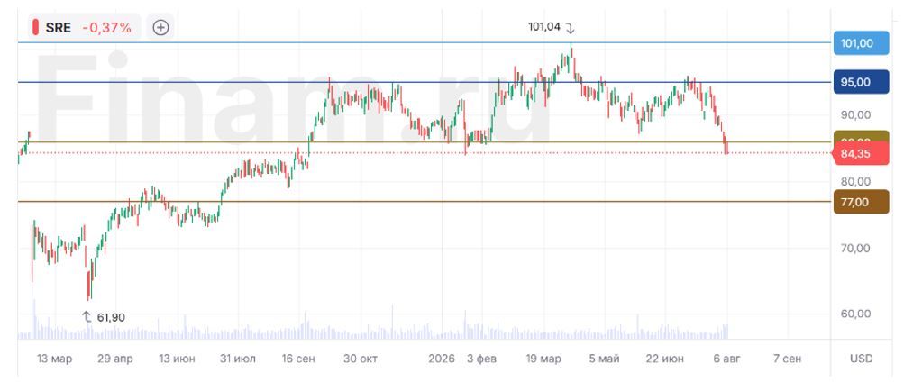The image size is (913, 382).
Task: Click the 90,00 price axis value
Action: 855,114
